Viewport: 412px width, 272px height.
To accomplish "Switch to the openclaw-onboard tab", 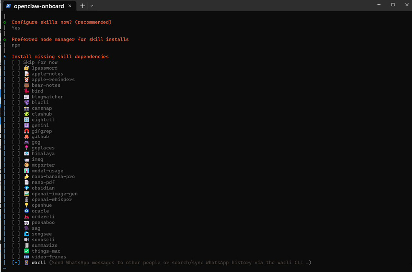I will tap(39, 6).
